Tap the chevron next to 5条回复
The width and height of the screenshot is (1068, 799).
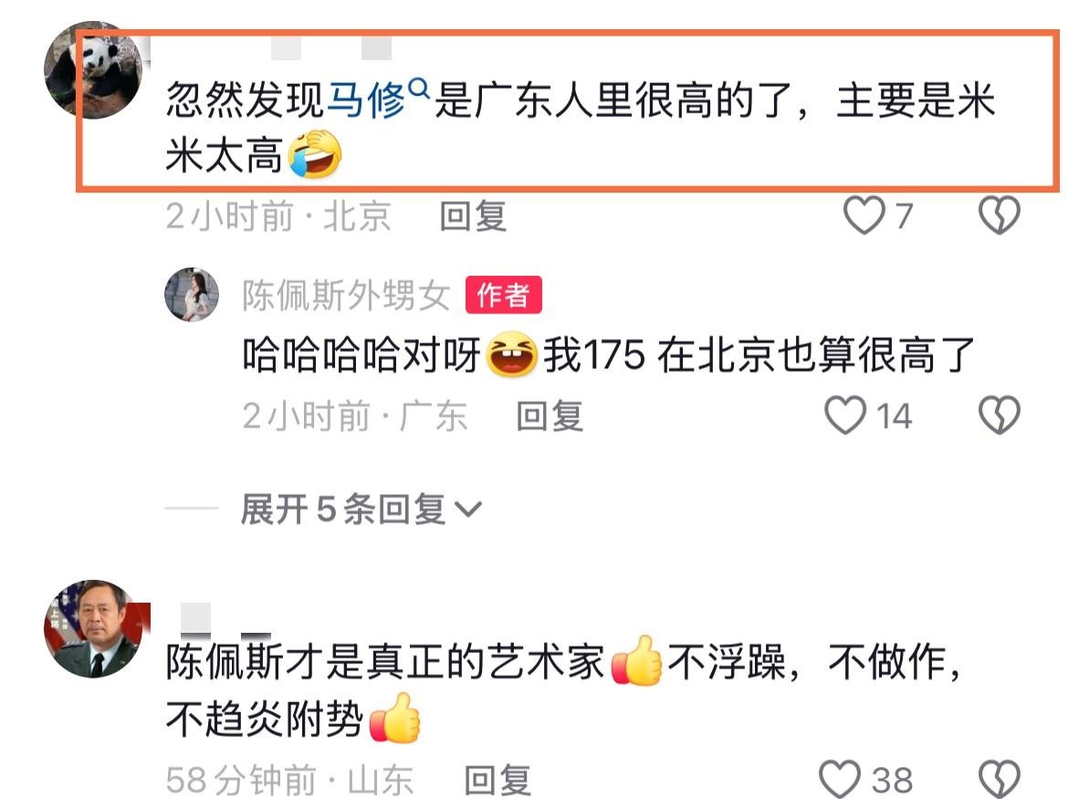pos(468,509)
